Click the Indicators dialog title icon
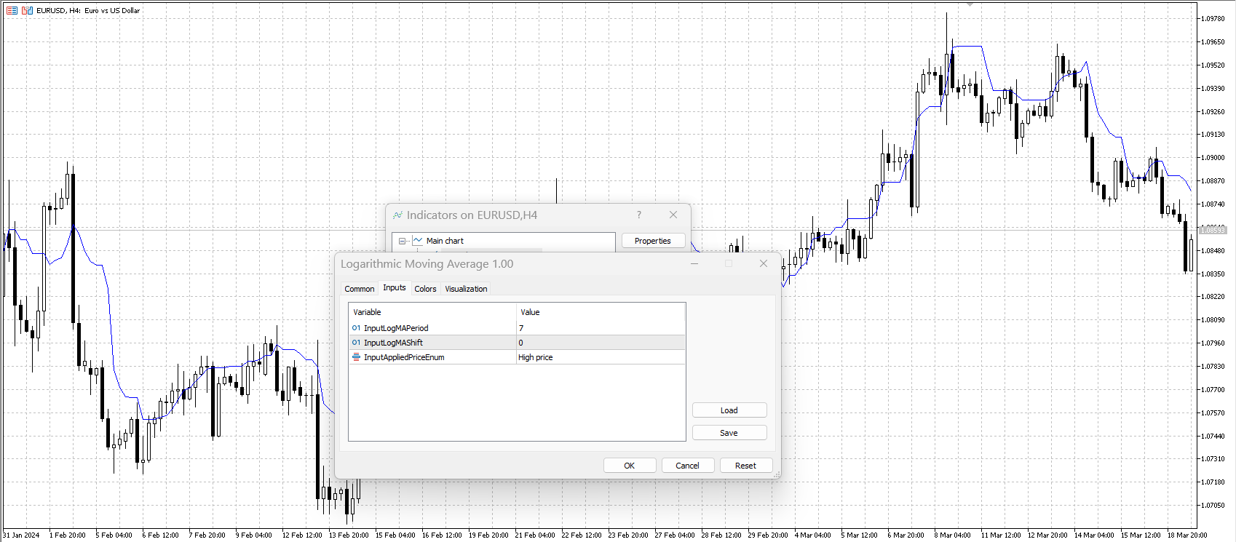This screenshot has width=1236, height=542. tap(397, 215)
